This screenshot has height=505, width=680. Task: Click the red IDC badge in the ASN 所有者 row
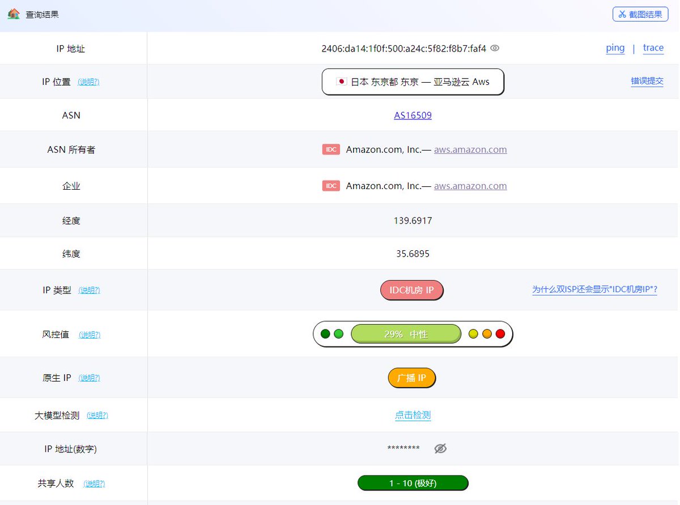click(331, 149)
